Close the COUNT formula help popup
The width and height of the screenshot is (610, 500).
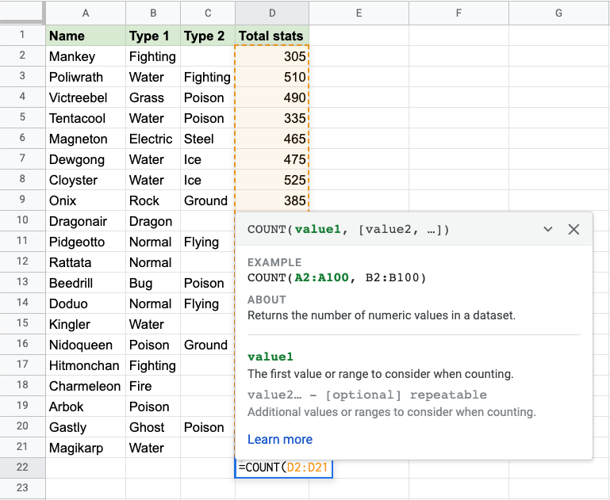pos(574,230)
